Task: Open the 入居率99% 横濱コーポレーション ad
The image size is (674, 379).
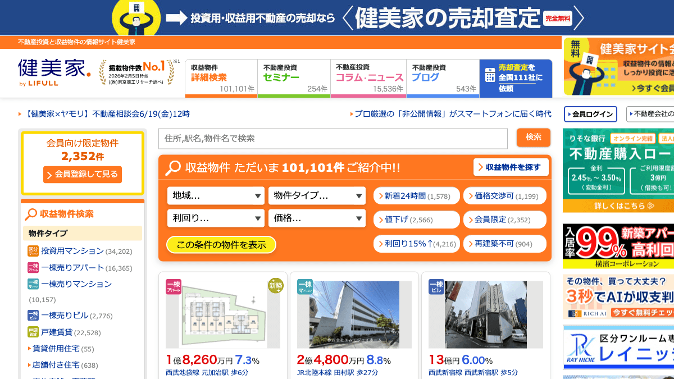Action: (618, 246)
